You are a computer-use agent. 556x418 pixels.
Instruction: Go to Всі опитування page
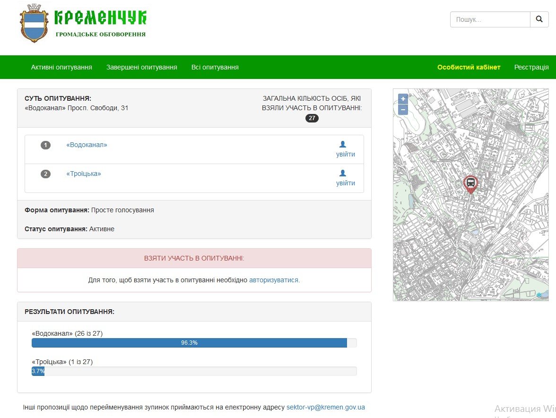(215, 67)
